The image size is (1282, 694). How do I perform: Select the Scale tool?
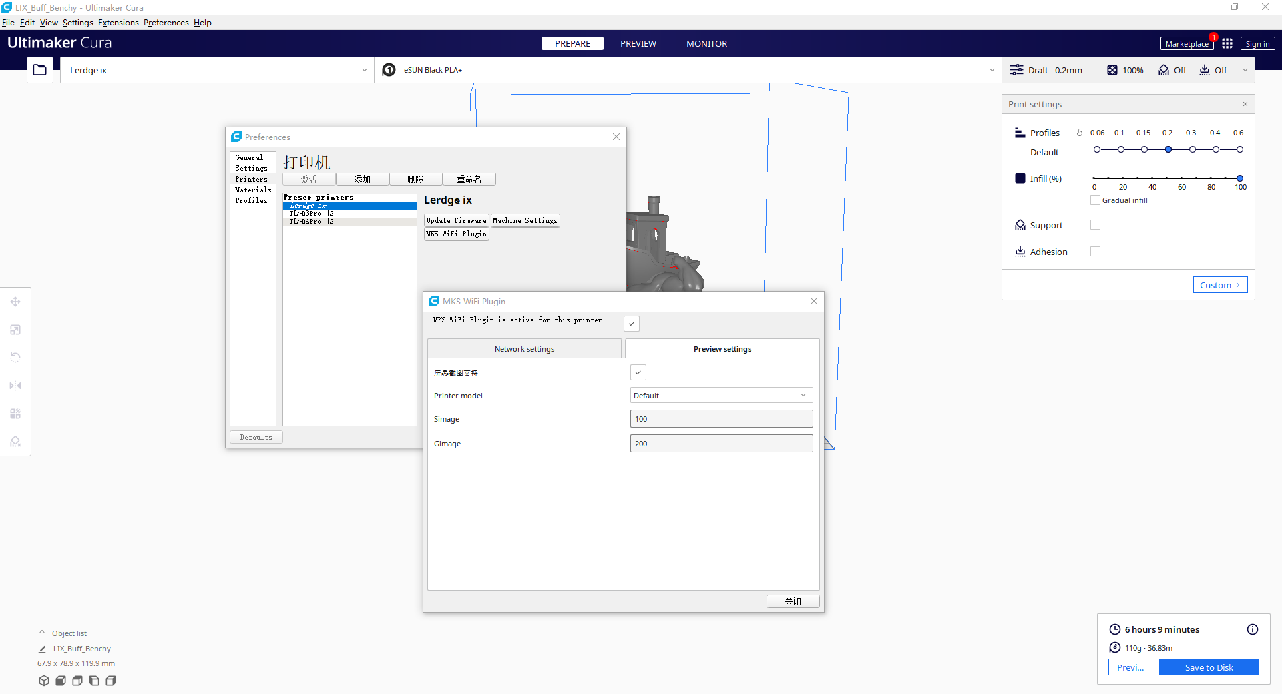[x=15, y=330]
